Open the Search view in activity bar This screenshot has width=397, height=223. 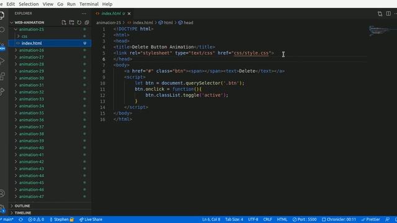coord(2,30)
